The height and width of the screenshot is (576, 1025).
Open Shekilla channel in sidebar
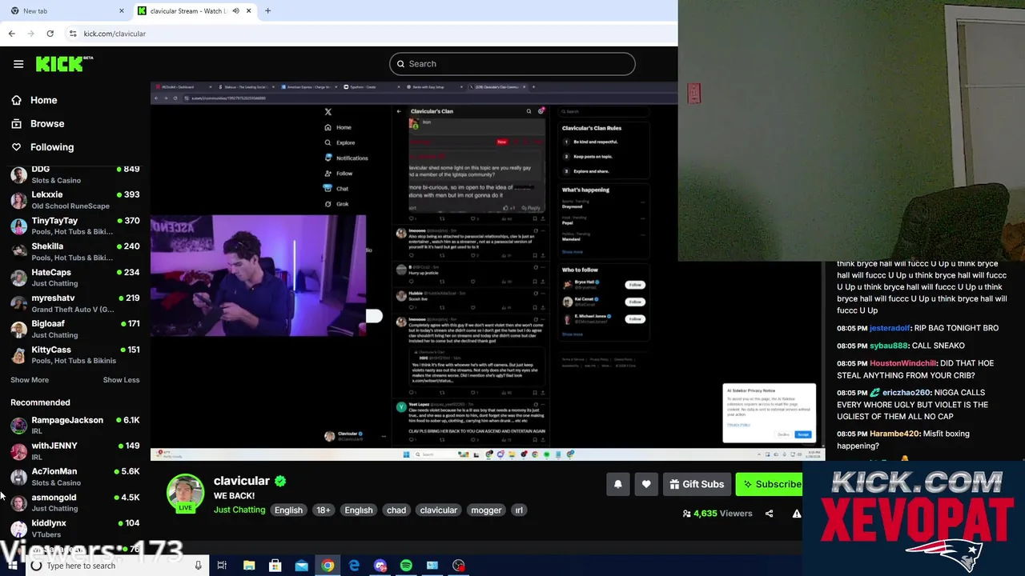[x=74, y=251]
